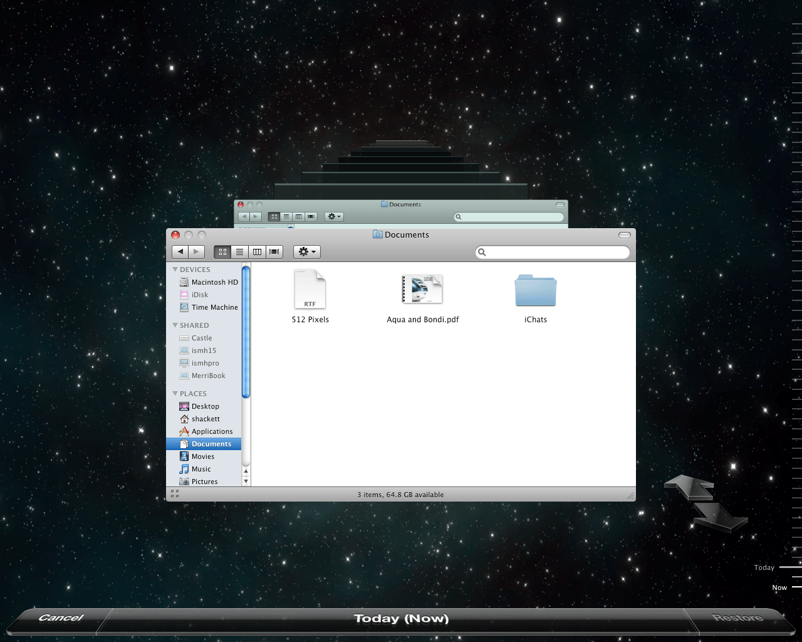Select the iDisk icon in sidebar
This screenshot has height=642, width=802.
184,295
